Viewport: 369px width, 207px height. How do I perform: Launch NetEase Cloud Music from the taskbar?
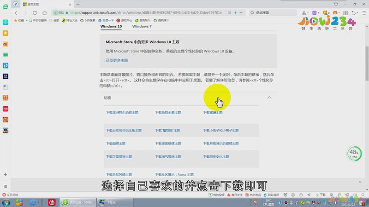[x=52, y=202]
